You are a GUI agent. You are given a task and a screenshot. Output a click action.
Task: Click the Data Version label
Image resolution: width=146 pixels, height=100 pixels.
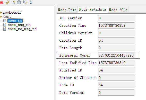[x=72, y=93]
